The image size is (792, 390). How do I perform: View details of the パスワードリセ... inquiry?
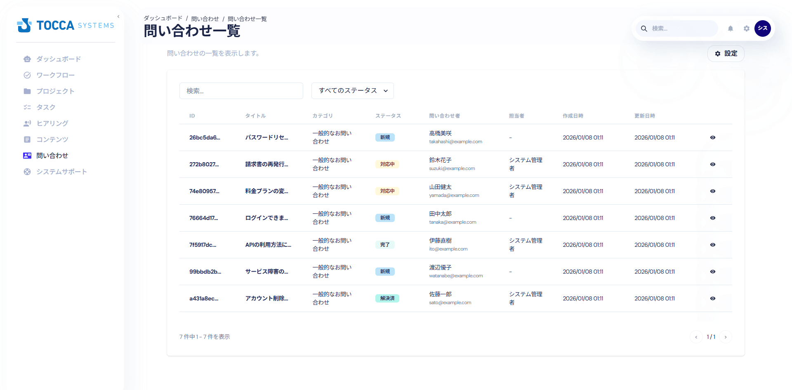713,137
